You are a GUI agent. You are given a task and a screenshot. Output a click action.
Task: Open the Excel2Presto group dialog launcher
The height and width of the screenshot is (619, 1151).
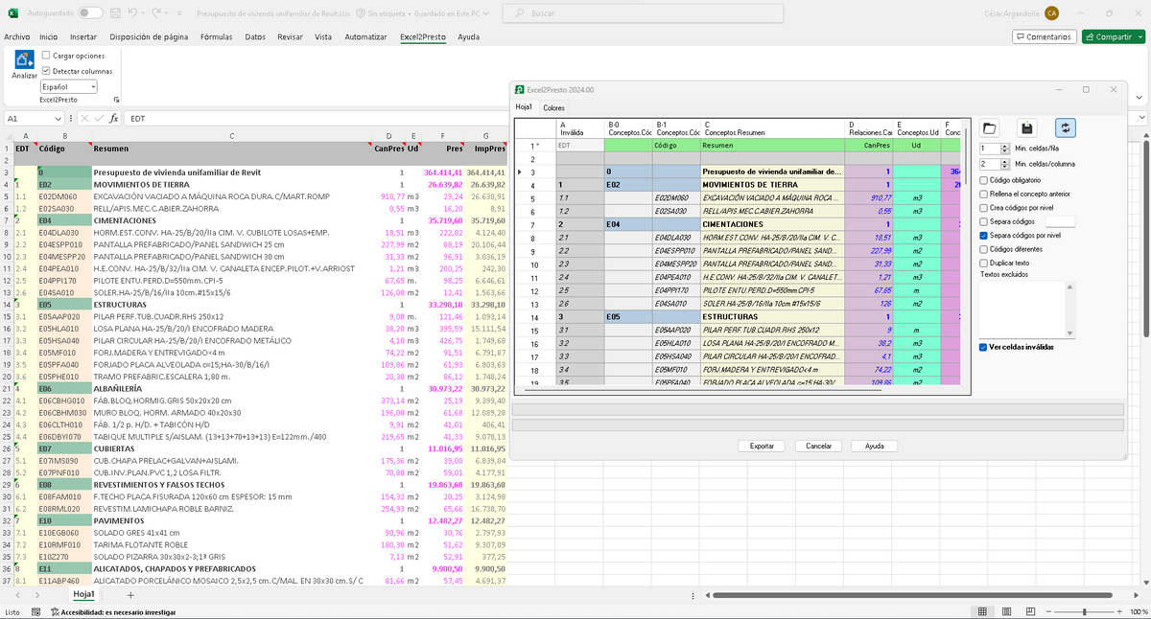[x=117, y=100]
